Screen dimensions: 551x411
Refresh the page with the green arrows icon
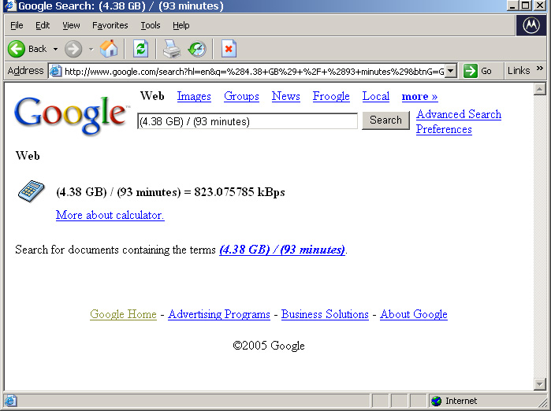140,49
